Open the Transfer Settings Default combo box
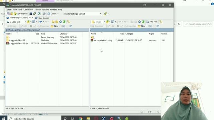This screenshot has height=120, width=214. pyautogui.click(x=90, y=14)
